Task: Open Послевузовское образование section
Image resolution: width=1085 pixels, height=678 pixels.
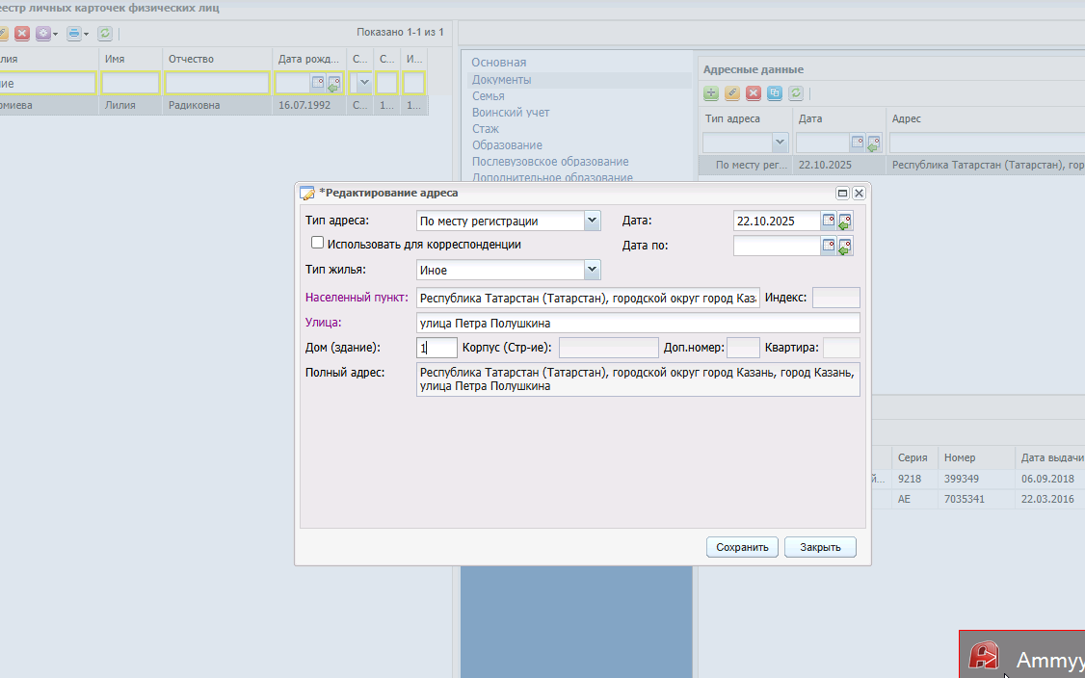Action: coord(550,162)
